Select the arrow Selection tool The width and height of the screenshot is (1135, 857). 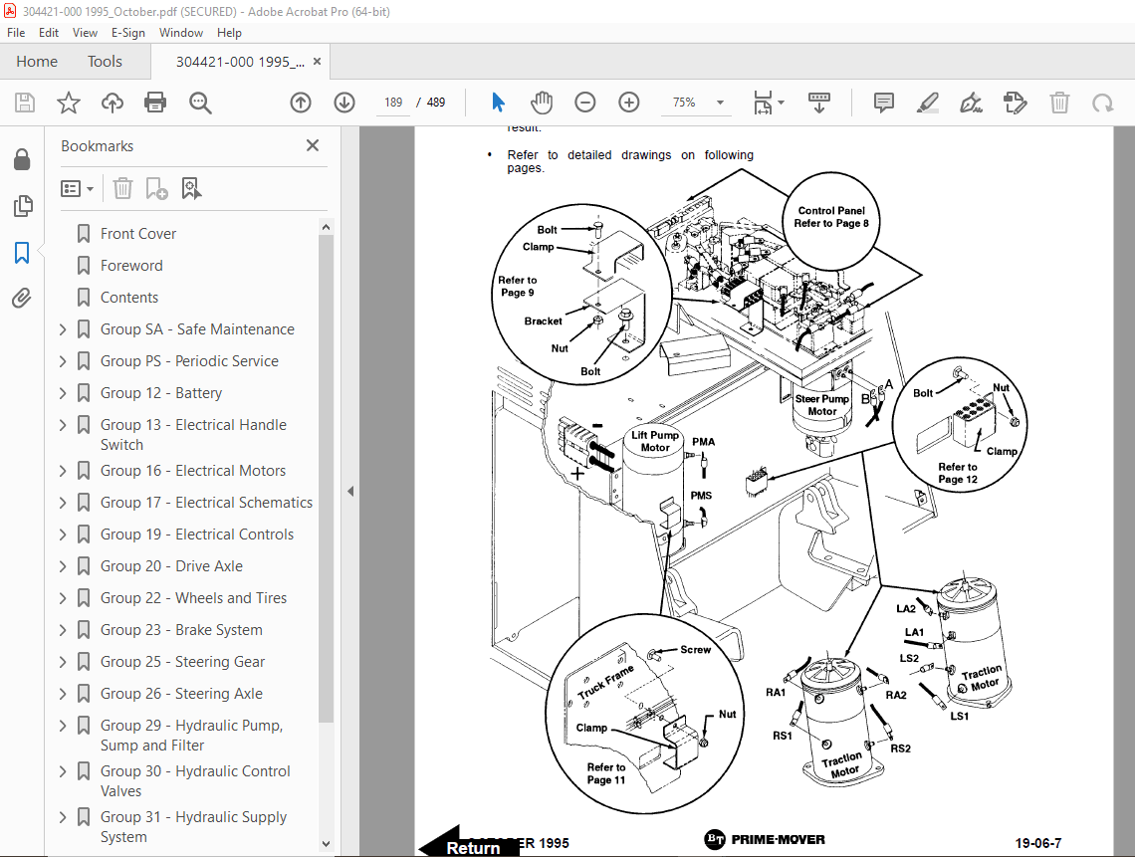(x=498, y=103)
